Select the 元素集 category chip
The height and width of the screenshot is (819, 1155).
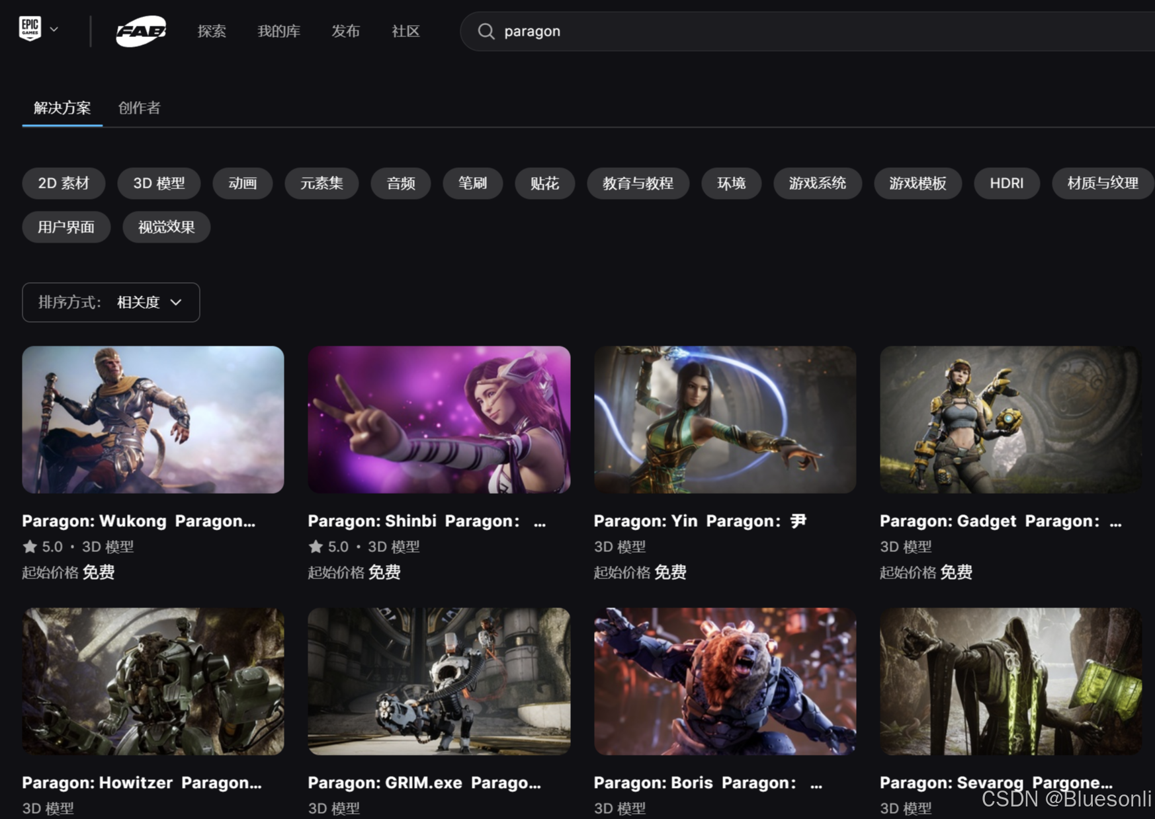point(321,183)
